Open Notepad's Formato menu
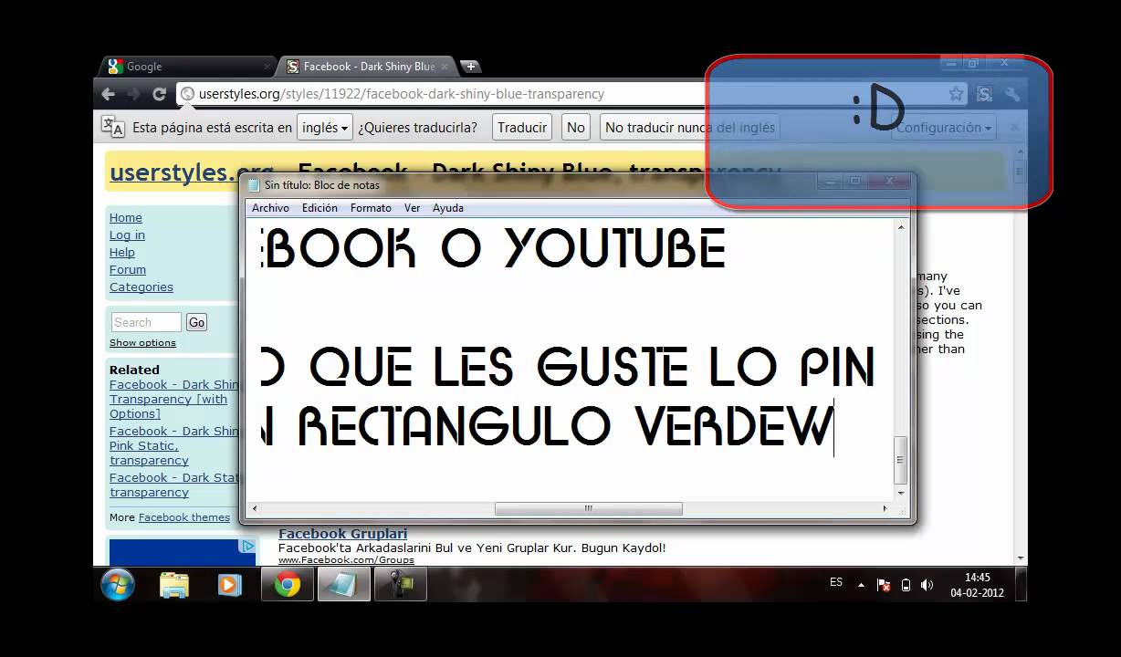The image size is (1121, 657). coord(371,208)
